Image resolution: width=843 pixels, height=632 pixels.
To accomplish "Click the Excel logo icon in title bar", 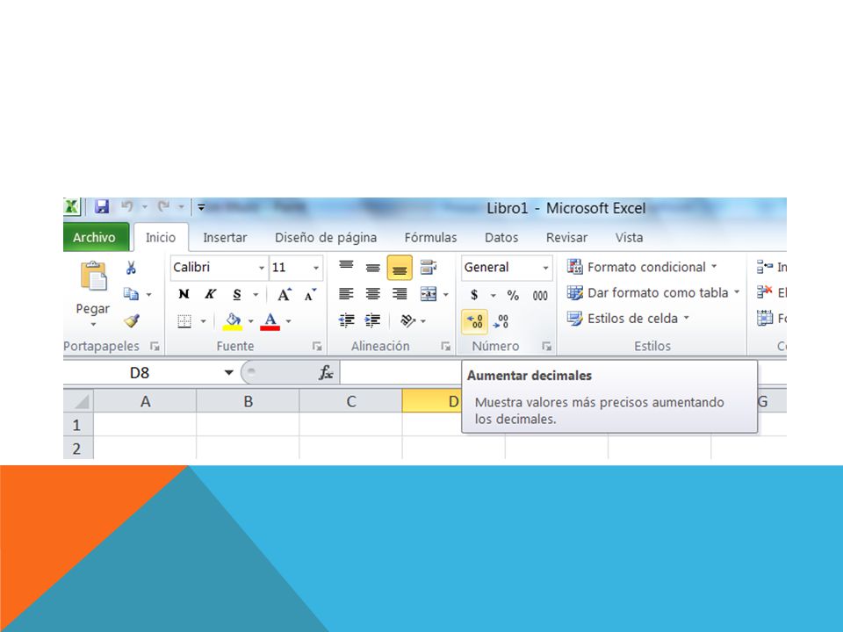I will tap(71, 206).
